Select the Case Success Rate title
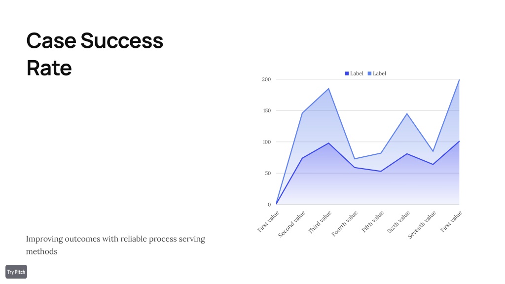Image resolution: width=505 pixels, height=284 pixels. click(x=95, y=54)
